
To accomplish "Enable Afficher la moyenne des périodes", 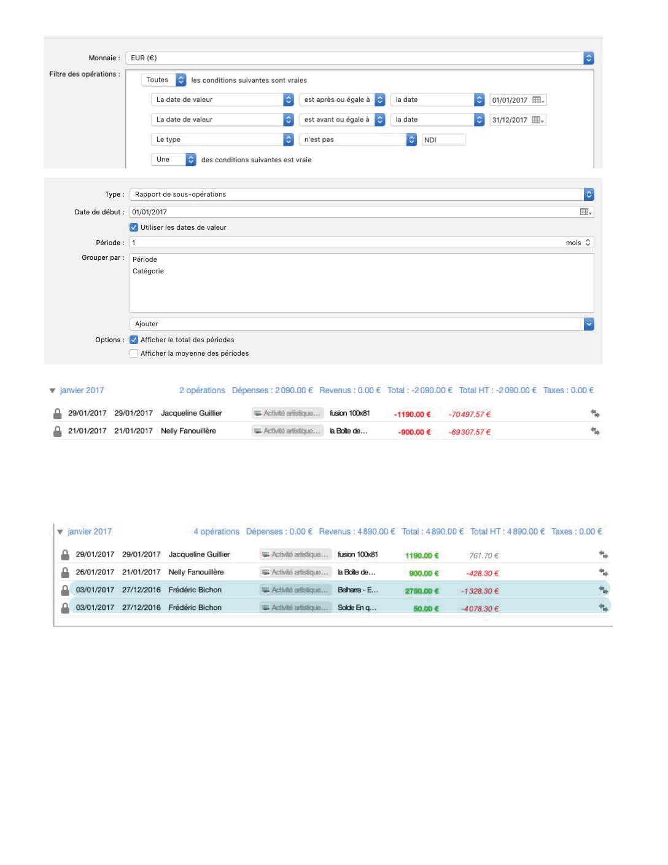I will coord(134,353).
